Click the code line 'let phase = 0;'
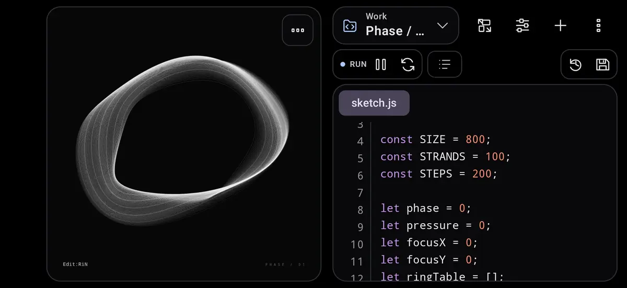Image resolution: width=627 pixels, height=288 pixels. tap(426, 208)
